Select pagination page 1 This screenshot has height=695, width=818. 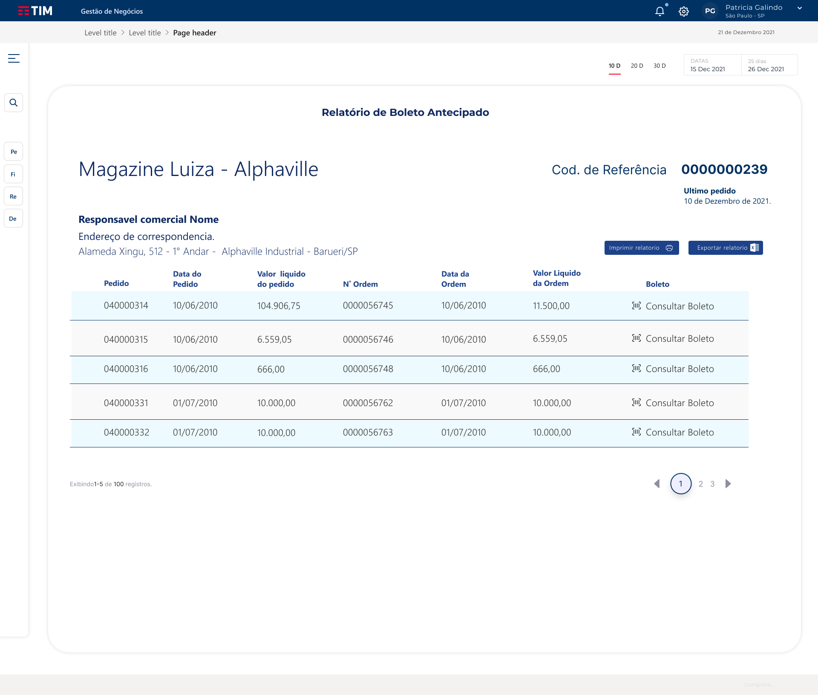point(681,484)
